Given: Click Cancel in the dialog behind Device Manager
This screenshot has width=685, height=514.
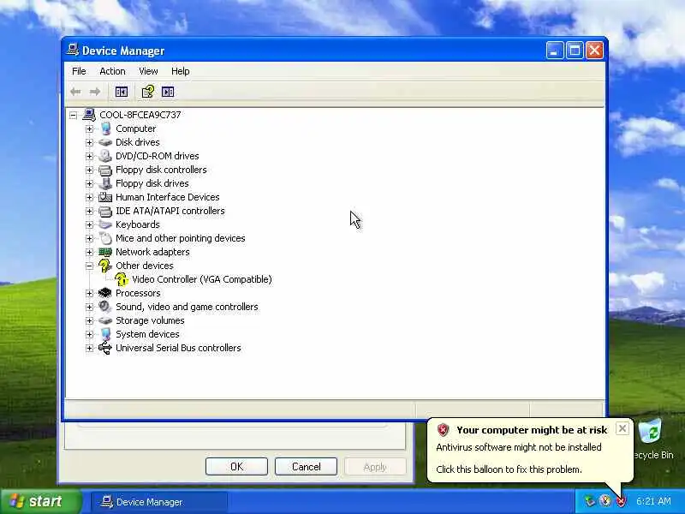Looking at the screenshot, I should pyautogui.click(x=306, y=467).
